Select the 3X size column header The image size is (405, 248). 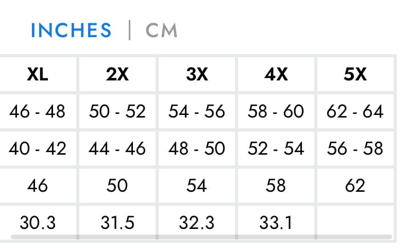click(x=196, y=74)
